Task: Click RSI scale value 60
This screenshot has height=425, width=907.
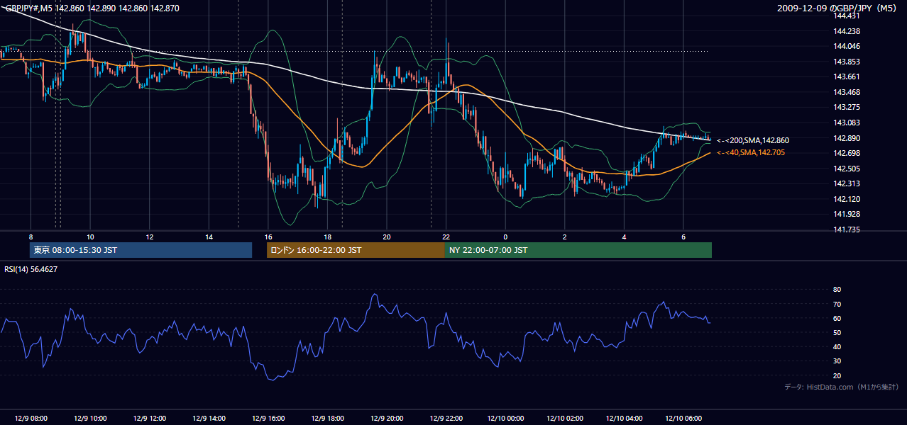Action: coord(837,318)
